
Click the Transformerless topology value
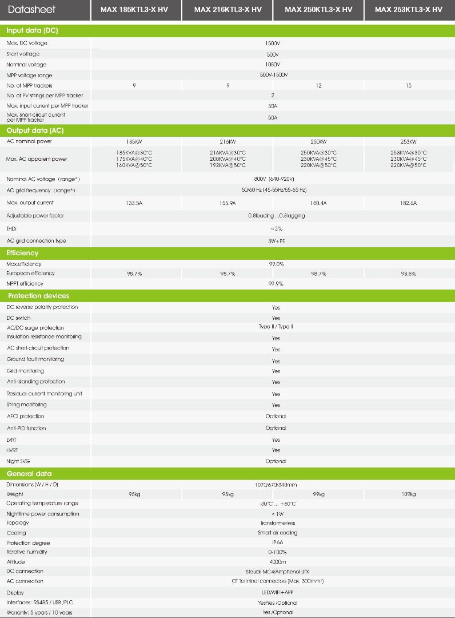click(x=277, y=523)
